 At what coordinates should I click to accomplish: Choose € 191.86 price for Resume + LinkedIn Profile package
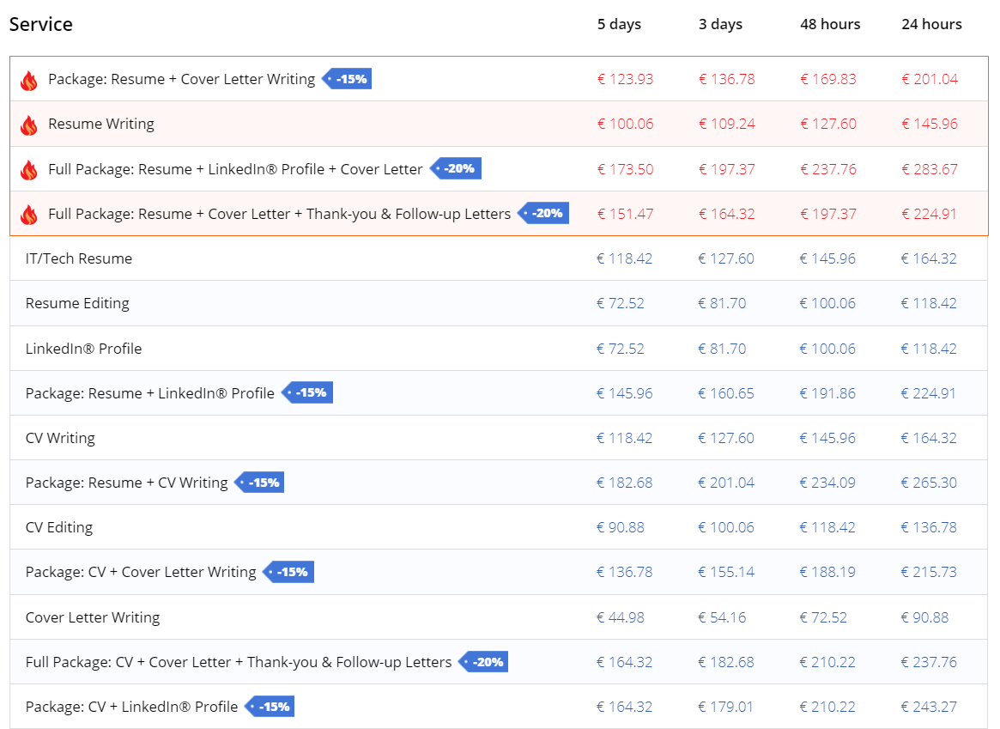827,393
